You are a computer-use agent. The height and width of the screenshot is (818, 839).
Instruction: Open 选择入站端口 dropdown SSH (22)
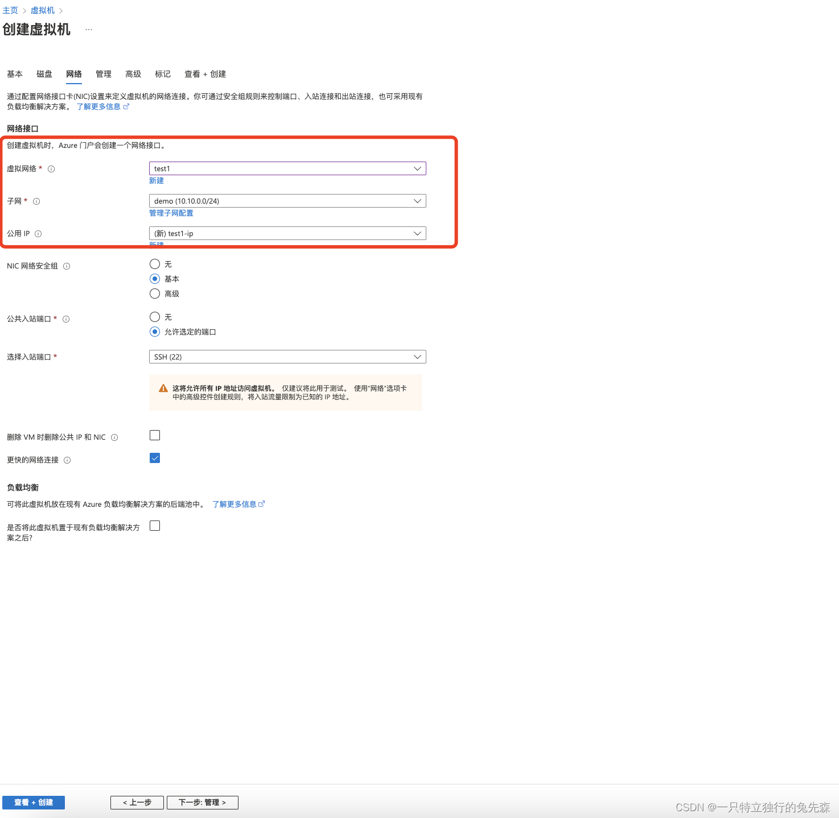click(x=287, y=357)
